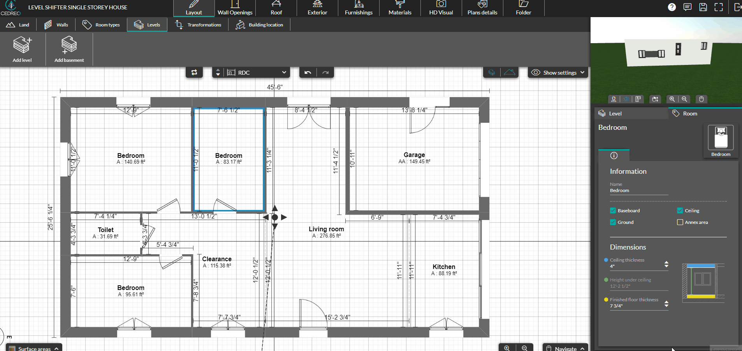Zoom out on the 2D floor plan

(x=524, y=348)
